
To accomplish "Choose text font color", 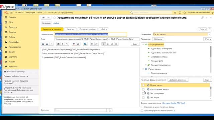I will 78,44.
